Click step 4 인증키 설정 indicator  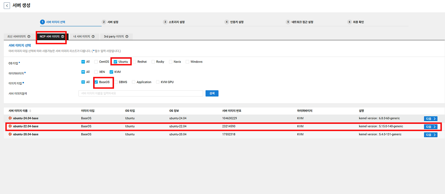coord(234,22)
